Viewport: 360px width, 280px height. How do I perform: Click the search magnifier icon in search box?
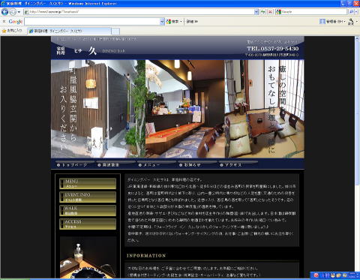351,12
